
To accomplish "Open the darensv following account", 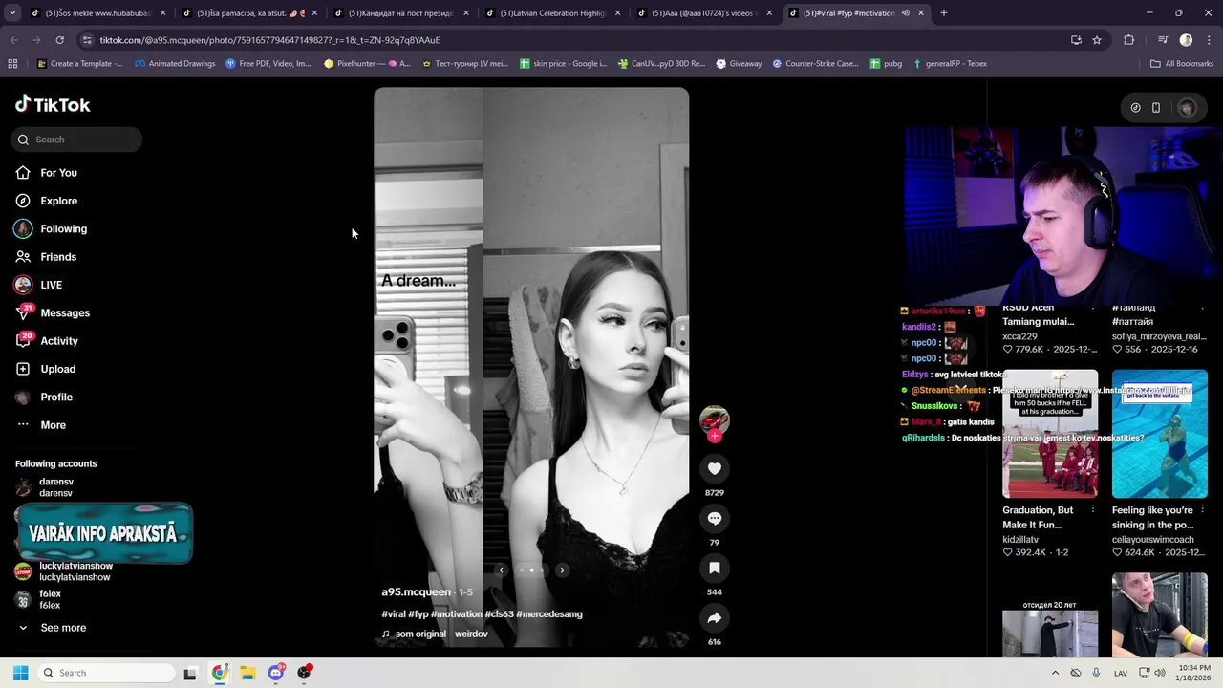I will coord(55,487).
